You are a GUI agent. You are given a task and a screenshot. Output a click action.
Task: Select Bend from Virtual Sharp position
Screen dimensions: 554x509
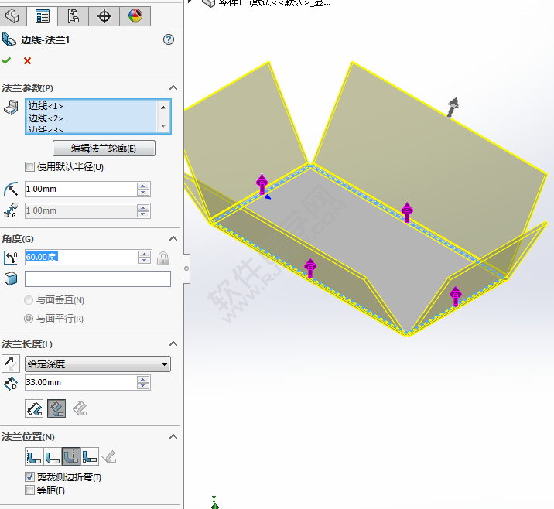90,456
